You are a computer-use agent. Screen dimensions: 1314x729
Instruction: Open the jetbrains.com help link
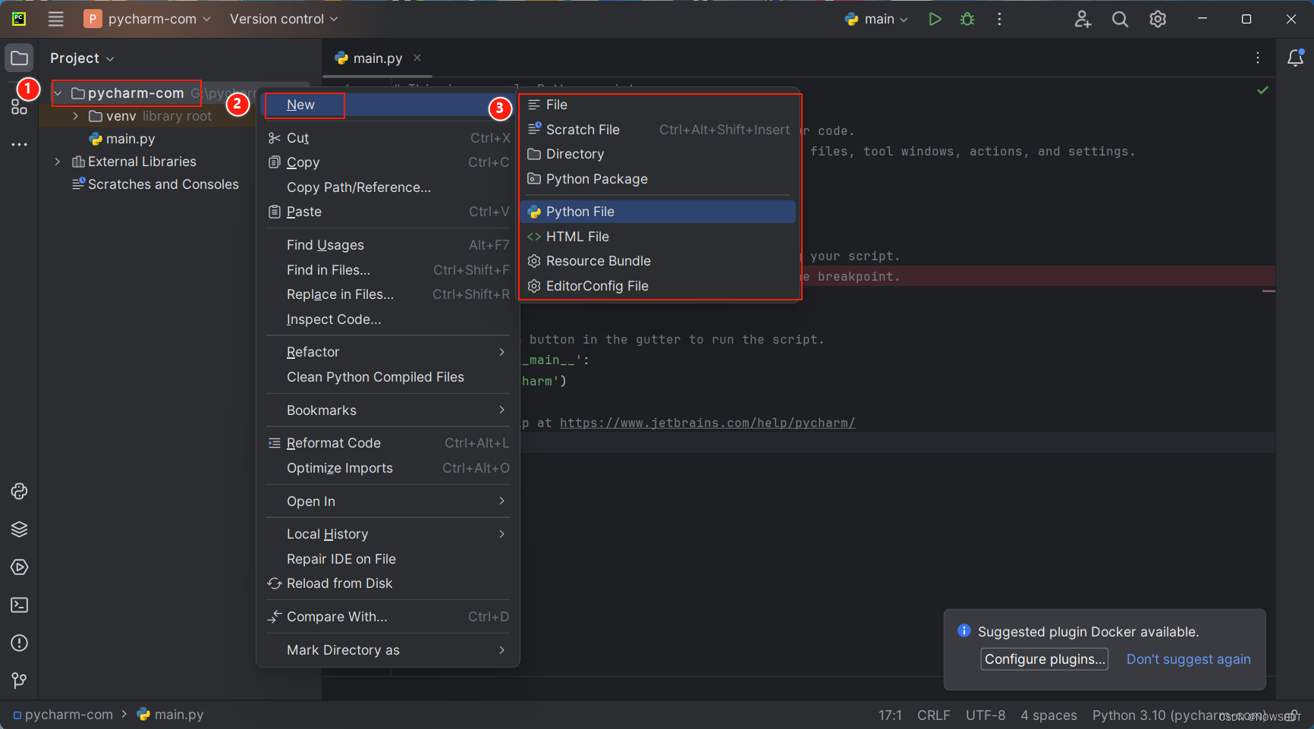[707, 423]
